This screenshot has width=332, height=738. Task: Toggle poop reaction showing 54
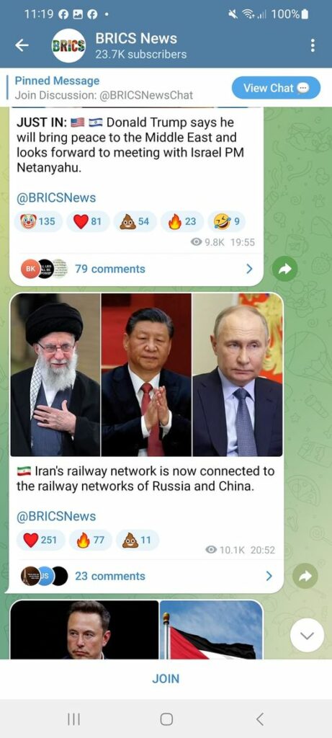[135, 221]
